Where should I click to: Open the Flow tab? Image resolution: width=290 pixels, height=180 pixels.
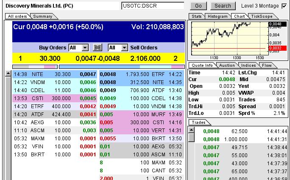pos(267,65)
